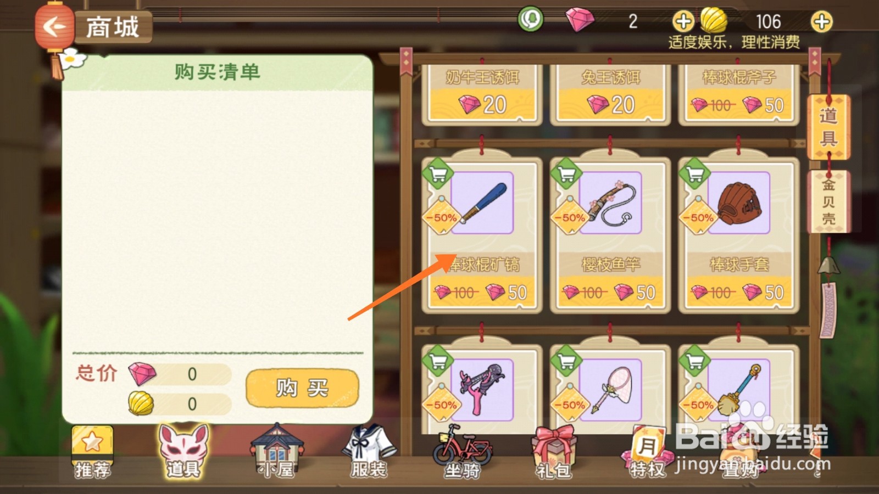Open the 推荐 category tab
879x494 pixels.
[92, 452]
